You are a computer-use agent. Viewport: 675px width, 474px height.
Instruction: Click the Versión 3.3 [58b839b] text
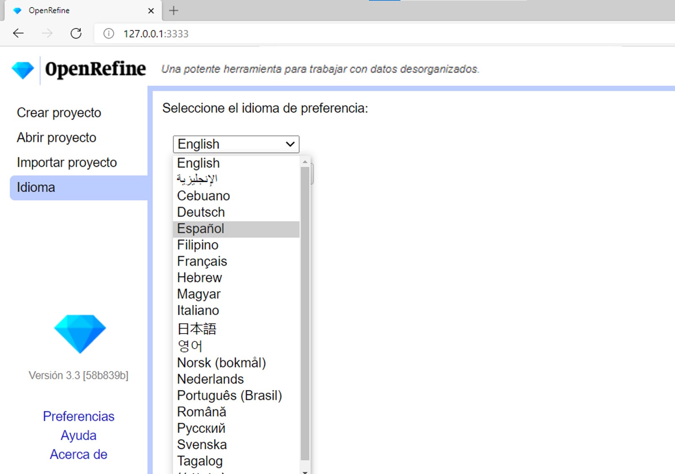pyautogui.click(x=78, y=376)
